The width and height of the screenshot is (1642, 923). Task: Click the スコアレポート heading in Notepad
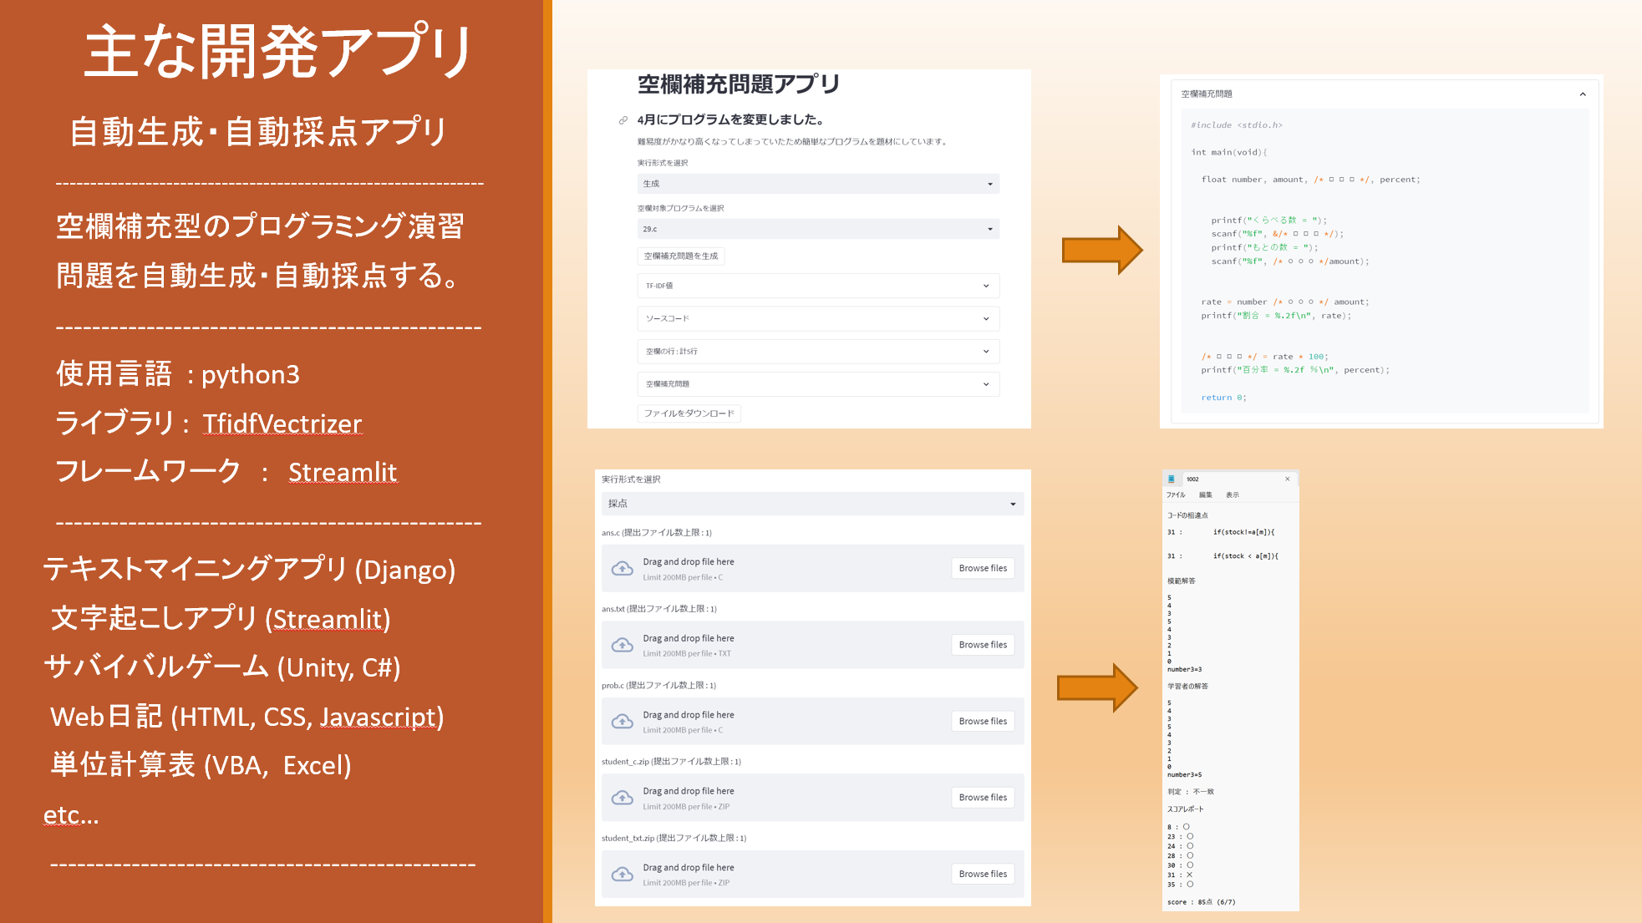tap(1185, 809)
